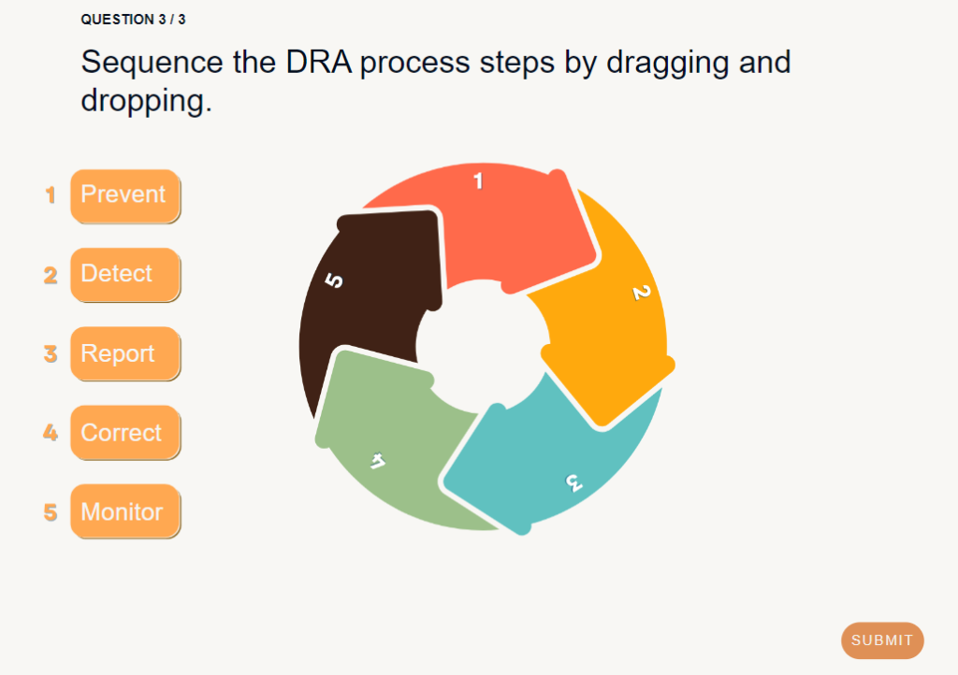The width and height of the screenshot is (958, 675).
Task: Select the Monitor tile
Action: 125,511
